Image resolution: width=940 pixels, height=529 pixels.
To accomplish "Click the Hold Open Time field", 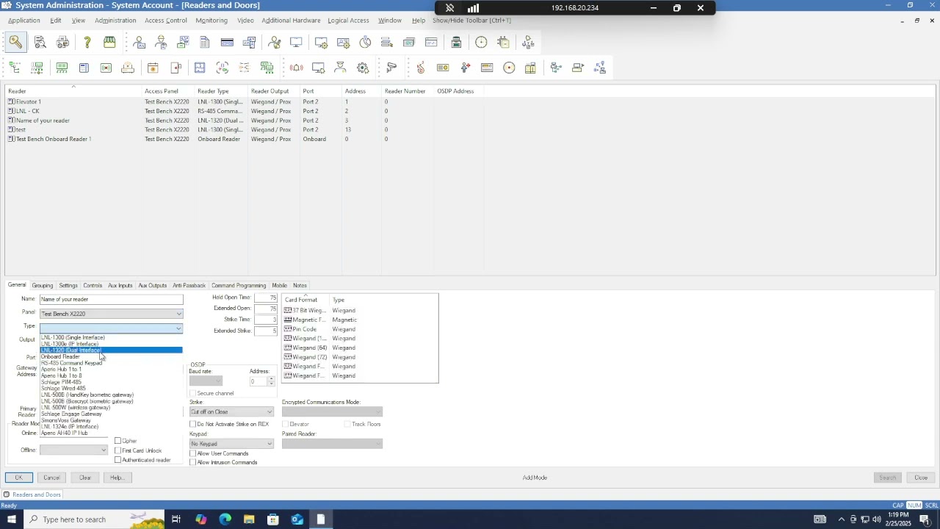I will 266,298.
